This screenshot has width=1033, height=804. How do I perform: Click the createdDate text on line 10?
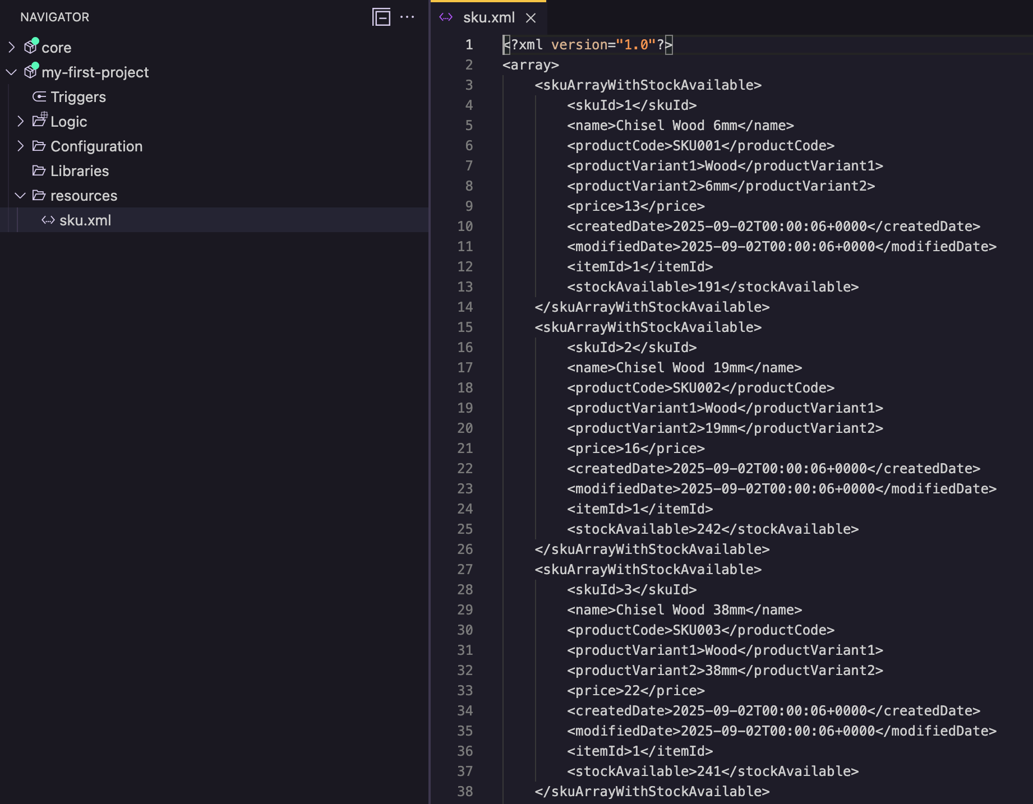tap(773, 226)
